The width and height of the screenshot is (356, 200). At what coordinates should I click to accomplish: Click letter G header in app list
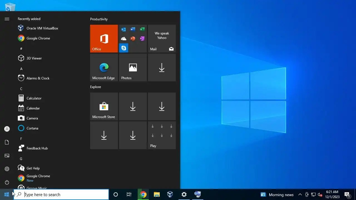click(21, 159)
